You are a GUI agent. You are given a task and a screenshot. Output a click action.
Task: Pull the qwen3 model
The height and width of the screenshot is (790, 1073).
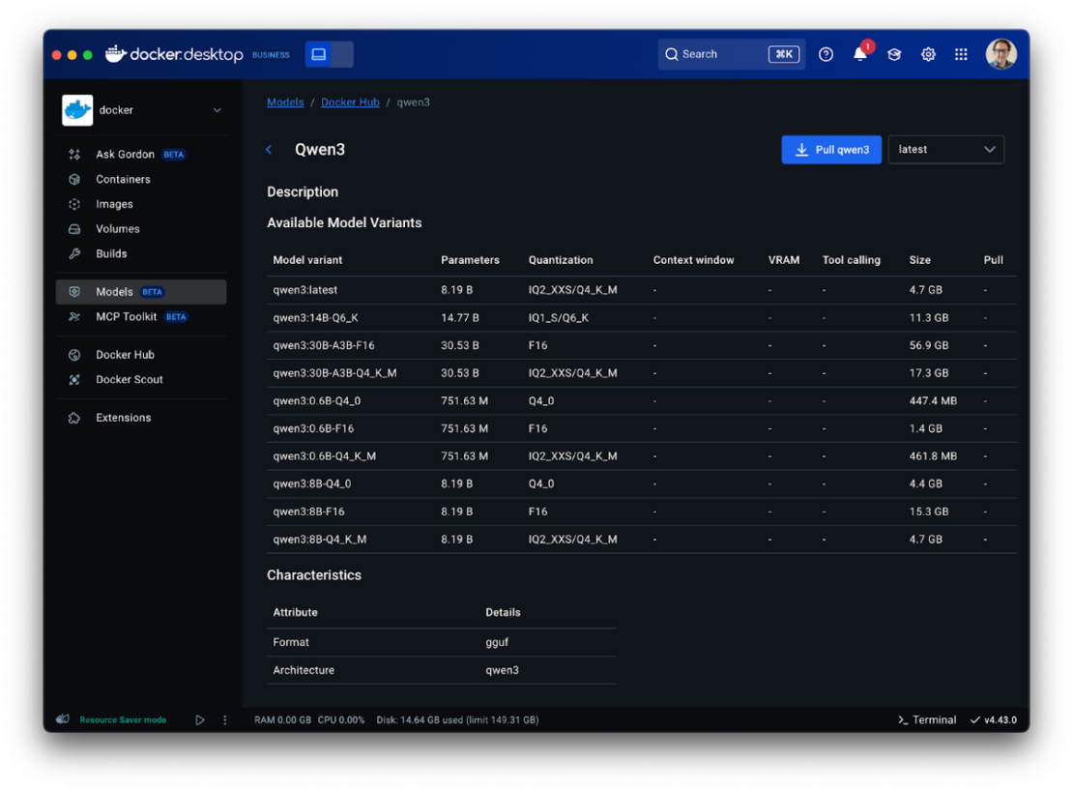click(x=831, y=149)
